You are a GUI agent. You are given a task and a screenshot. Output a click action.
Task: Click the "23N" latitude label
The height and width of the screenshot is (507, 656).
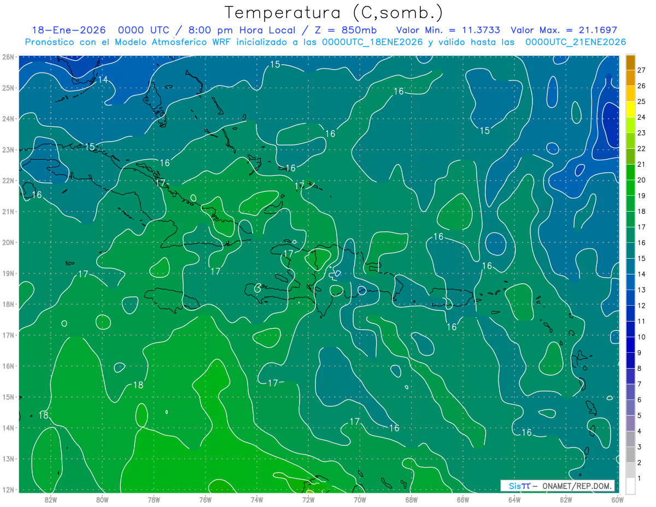tap(8, 150)
